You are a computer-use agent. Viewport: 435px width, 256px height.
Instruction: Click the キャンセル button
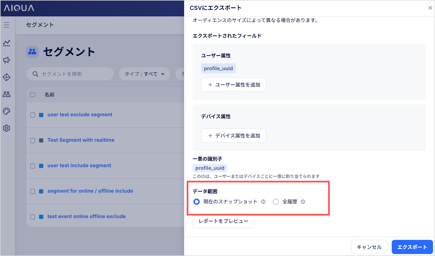pos(369,247)
